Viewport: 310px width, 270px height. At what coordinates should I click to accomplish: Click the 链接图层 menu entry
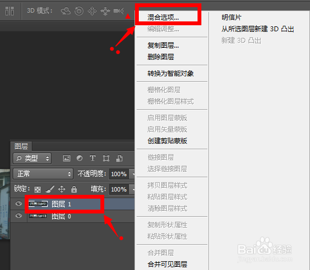(161, 157)
